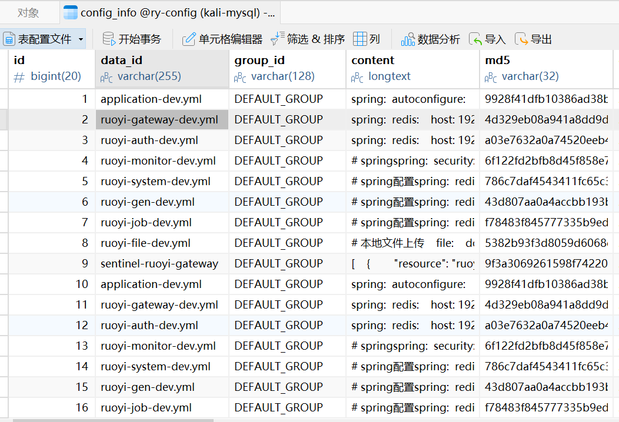Click the id cell with value 9
This screenshot has width=619, height=422.
tap(52, 263)
